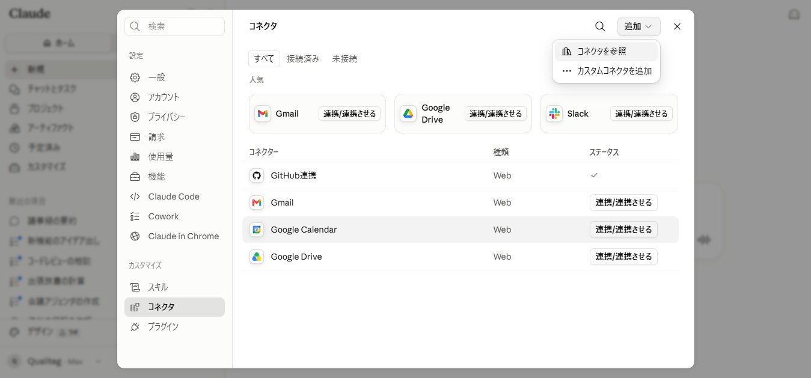Click the GitHub icon in connector list
Image resolution: width=811 pixels, height=378 pixels.
pos(257,175)
